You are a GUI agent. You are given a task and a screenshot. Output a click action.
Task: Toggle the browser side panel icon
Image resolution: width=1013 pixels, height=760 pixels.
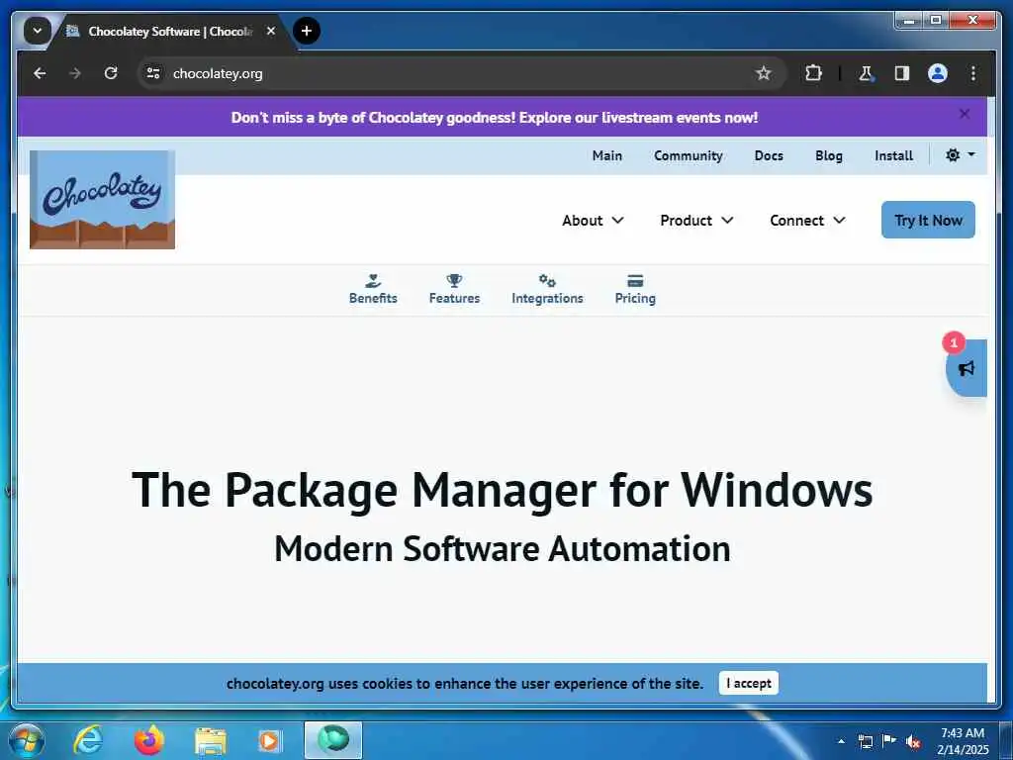[902, 73]
